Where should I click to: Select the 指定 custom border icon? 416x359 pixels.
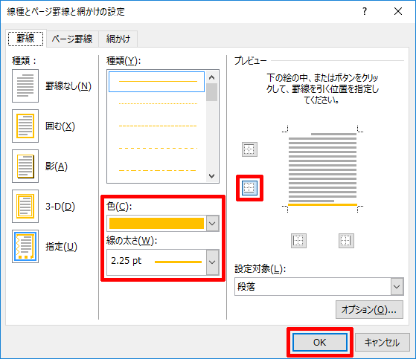point(25,247)
